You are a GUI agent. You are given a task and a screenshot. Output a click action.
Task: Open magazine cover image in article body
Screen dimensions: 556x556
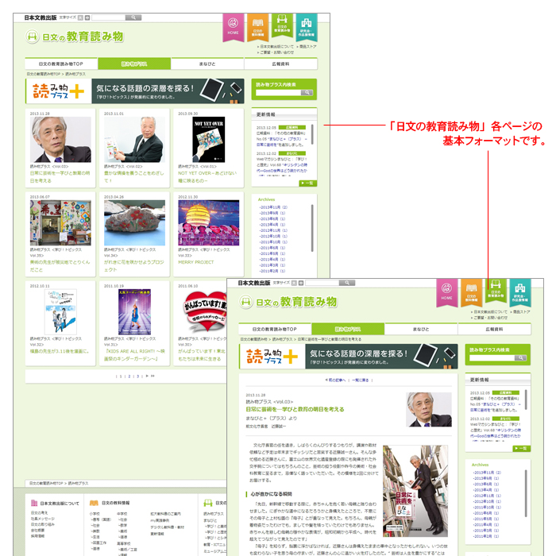[415, 491]
